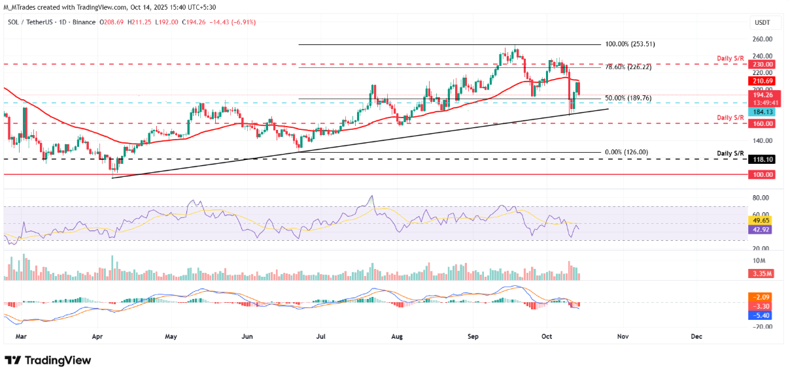Click the TradingView logo icon
The width and height of the screenshot is (788, 374).
tap(13, 360)
